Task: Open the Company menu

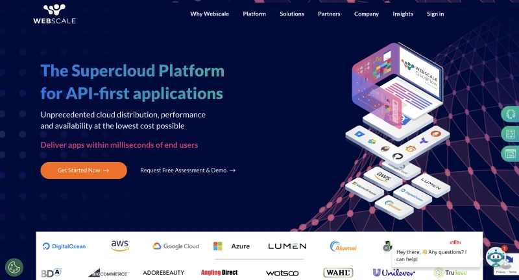Action: [367, 14]
